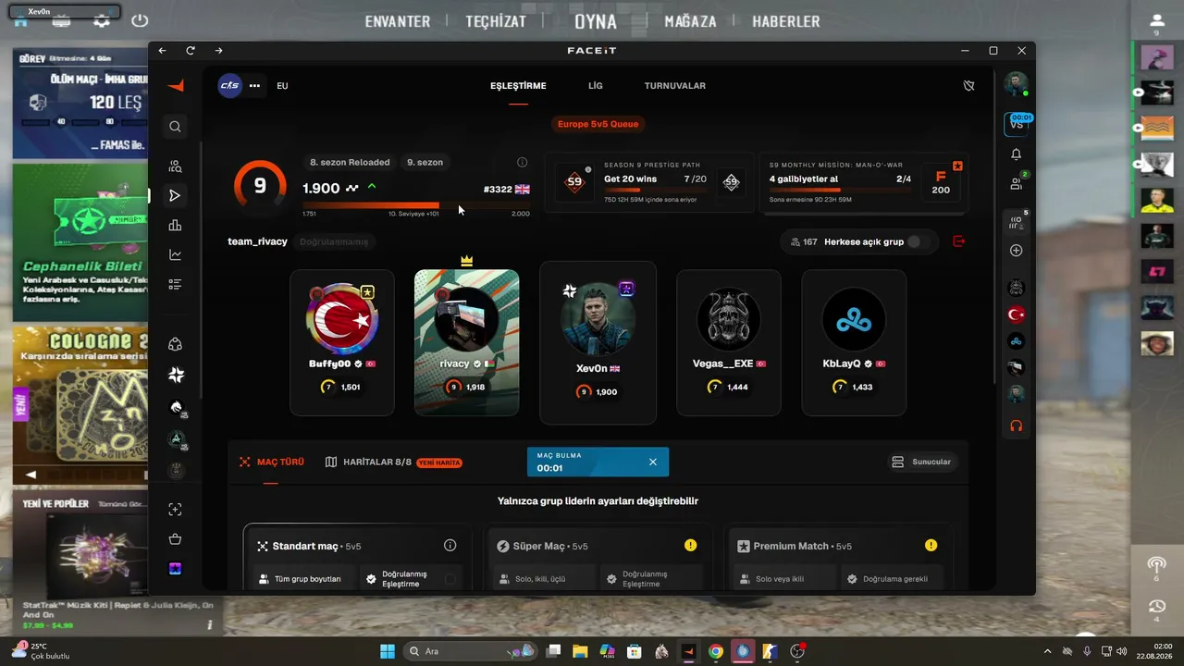Switch to the EŞLEŞTİRME tab
The width and height of the screenshot is (1184, 666).
pos(518,86)
